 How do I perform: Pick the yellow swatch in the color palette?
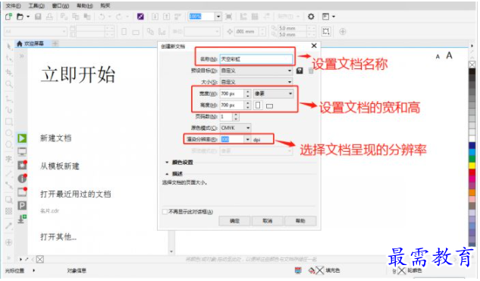click(x=472, y=166)
